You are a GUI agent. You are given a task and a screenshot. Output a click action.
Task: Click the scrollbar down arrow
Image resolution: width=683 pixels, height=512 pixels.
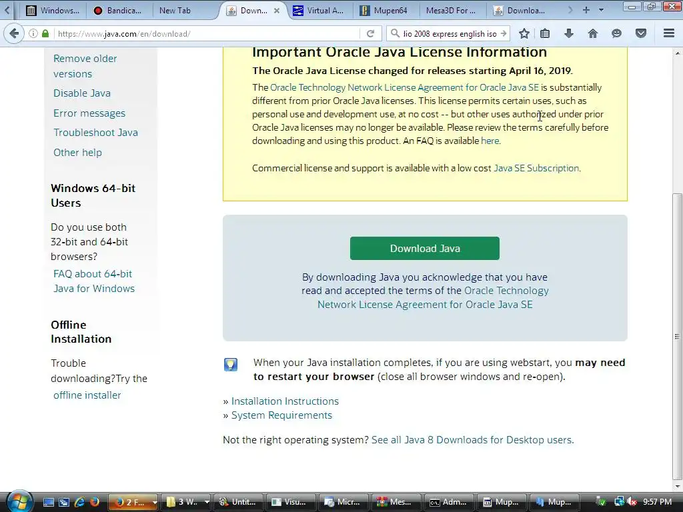coord(676,486)
